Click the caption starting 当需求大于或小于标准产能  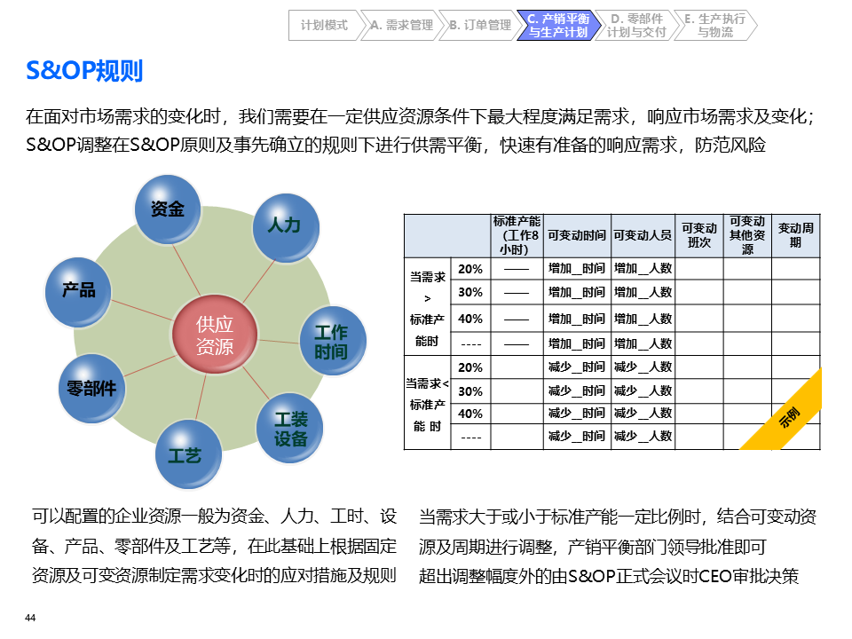coord(618,532)
